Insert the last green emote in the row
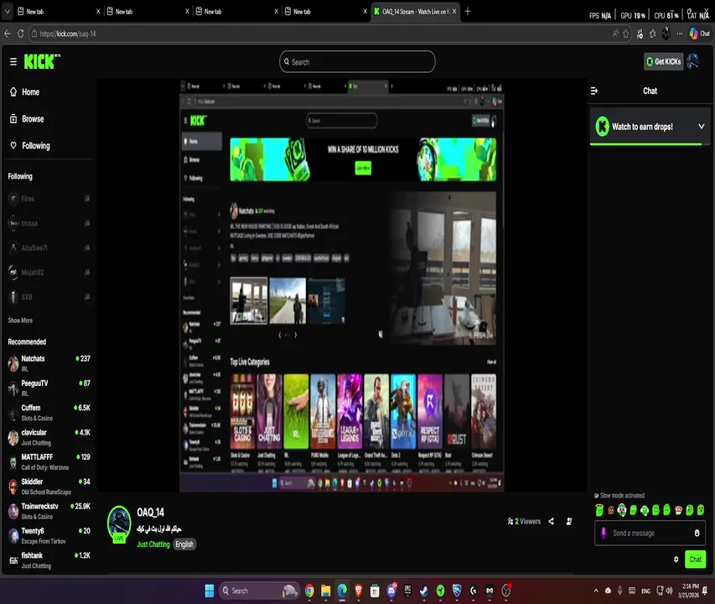 701,509
